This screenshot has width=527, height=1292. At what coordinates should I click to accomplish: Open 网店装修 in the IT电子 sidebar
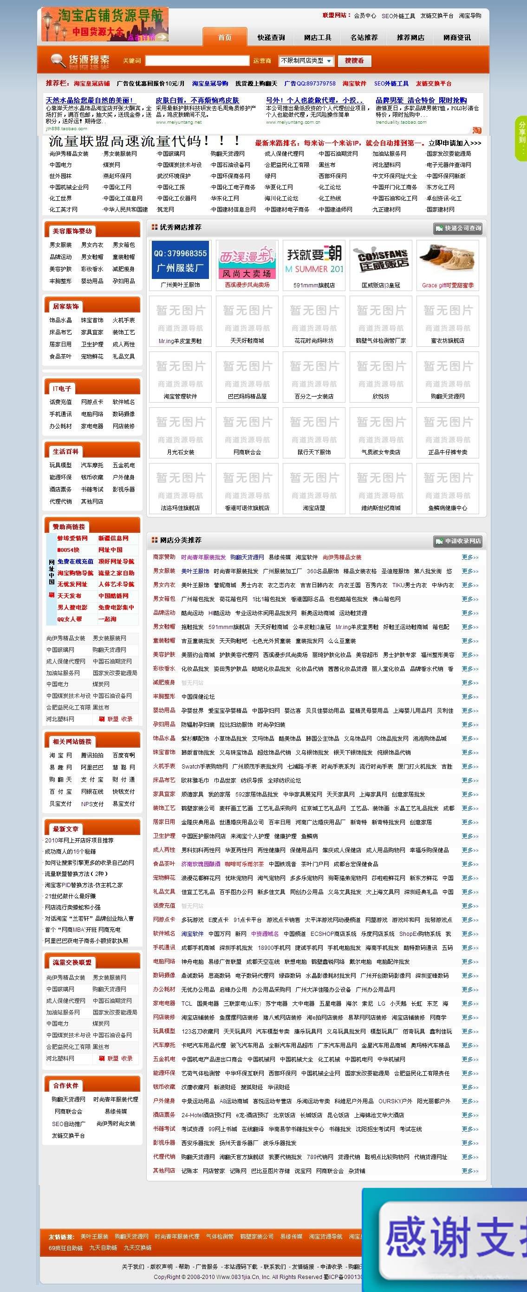pos(124,426)
